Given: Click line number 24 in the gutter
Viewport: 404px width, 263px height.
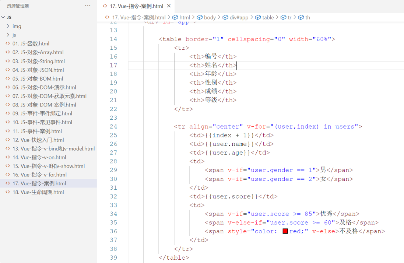Looking at the screenshot, I should coord(113,126).
